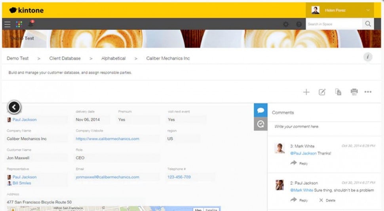Delete Paul Jackson's comment

tap(327, 201)
